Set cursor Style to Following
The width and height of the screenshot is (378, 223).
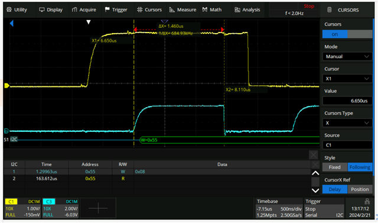(x=360, y=167)
